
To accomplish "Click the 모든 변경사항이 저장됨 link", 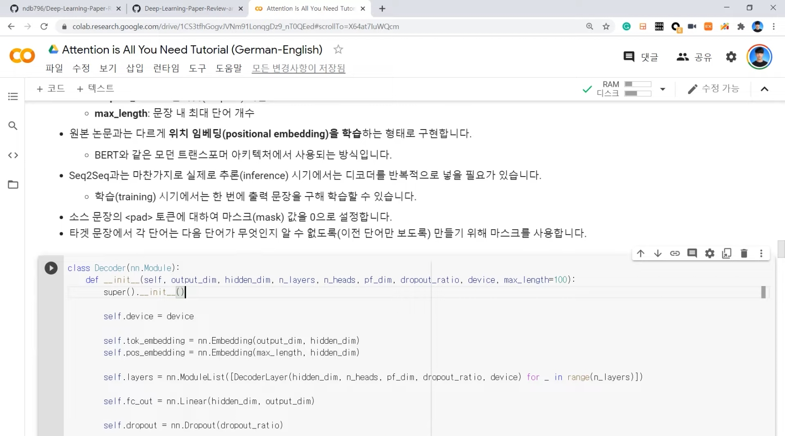I will (x=298, y=68).
